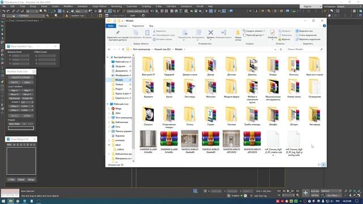Click File Explorer icon on taskbar

coord(11,201)
